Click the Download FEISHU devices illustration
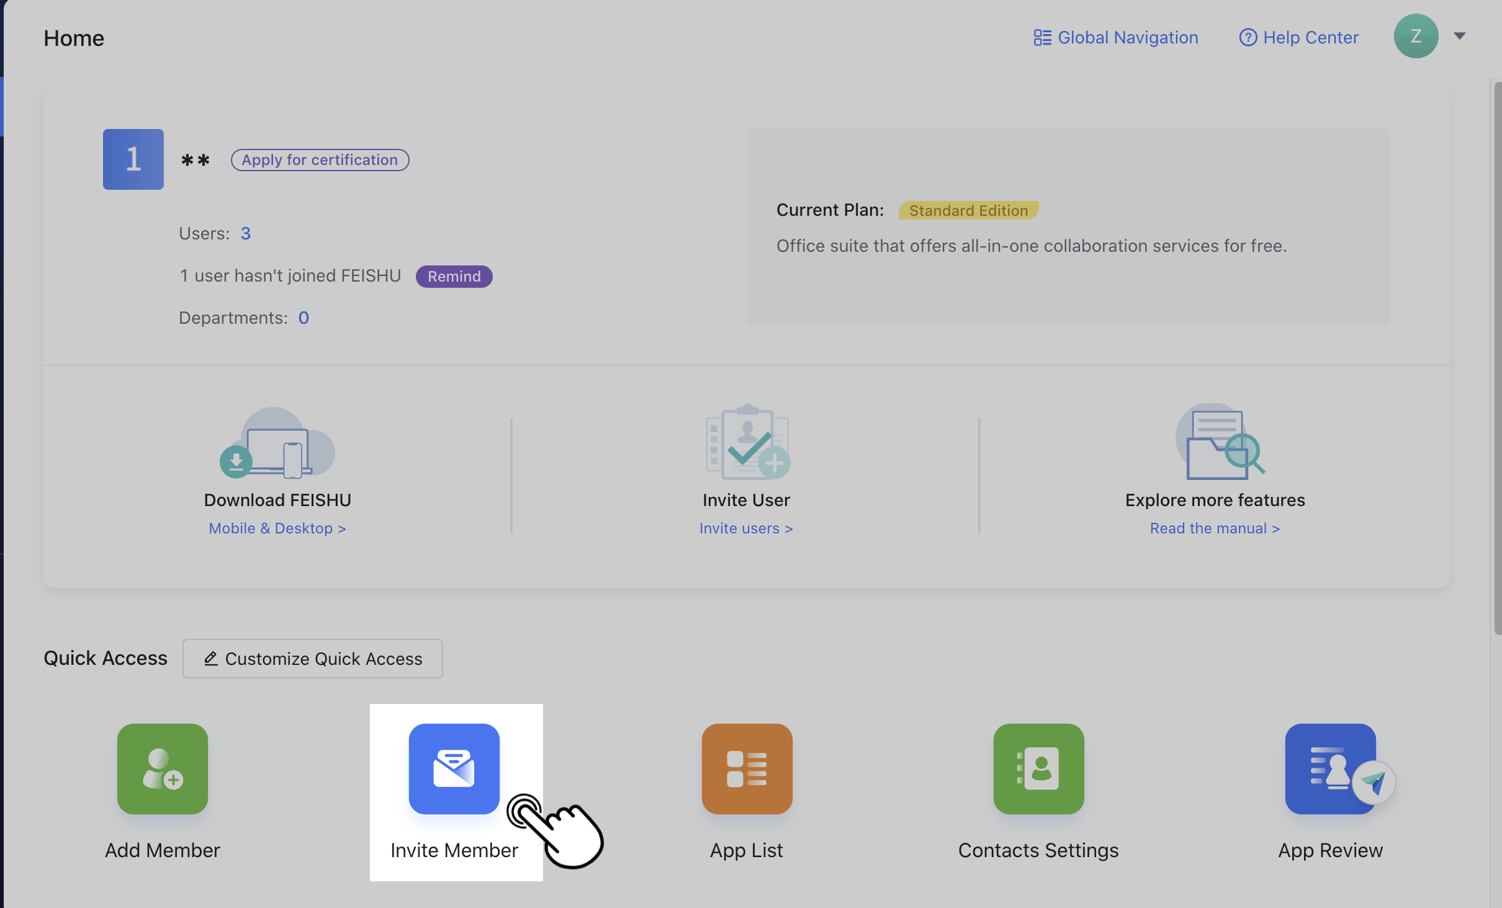The height and width of the screenshot is (908, 1502). [x=277, y=442]
